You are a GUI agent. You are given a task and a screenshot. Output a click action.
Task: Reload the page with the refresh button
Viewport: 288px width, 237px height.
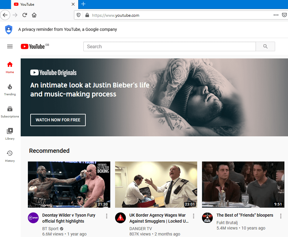(x=25, y=15)
